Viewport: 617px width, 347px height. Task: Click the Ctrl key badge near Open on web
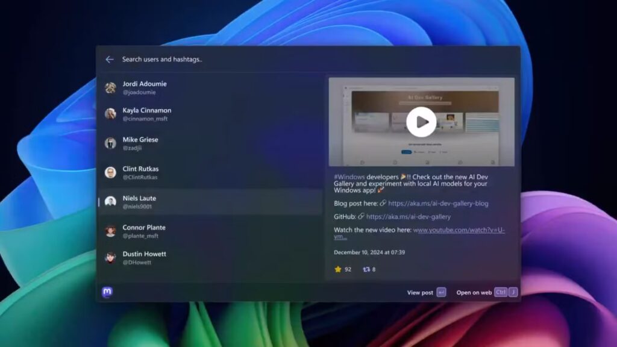pyautogui.click(x=501, y=292)
